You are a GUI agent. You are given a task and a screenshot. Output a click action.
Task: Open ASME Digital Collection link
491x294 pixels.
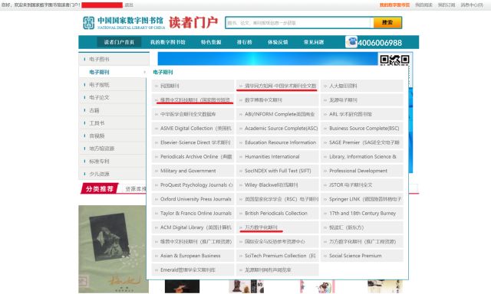196,128
